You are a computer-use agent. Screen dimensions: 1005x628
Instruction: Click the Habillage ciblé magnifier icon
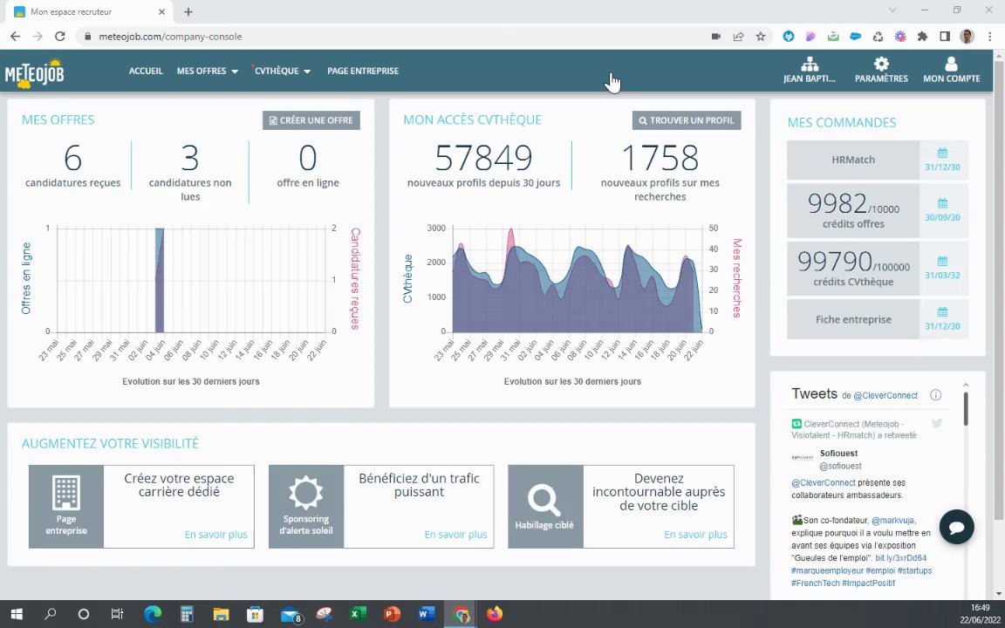(x=544, y=501)
